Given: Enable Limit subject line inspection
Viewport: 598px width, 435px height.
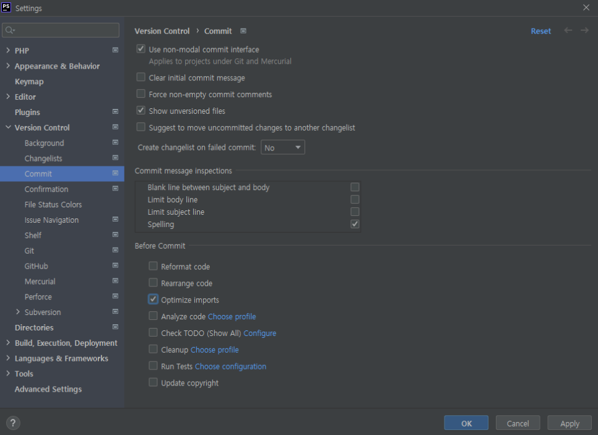Looking at the screenshot, I should tap(355, 212).
